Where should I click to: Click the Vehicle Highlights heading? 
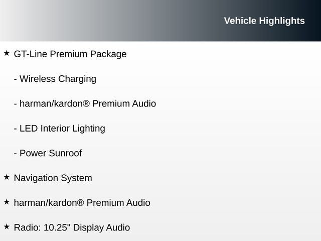[x=264, y=21]
